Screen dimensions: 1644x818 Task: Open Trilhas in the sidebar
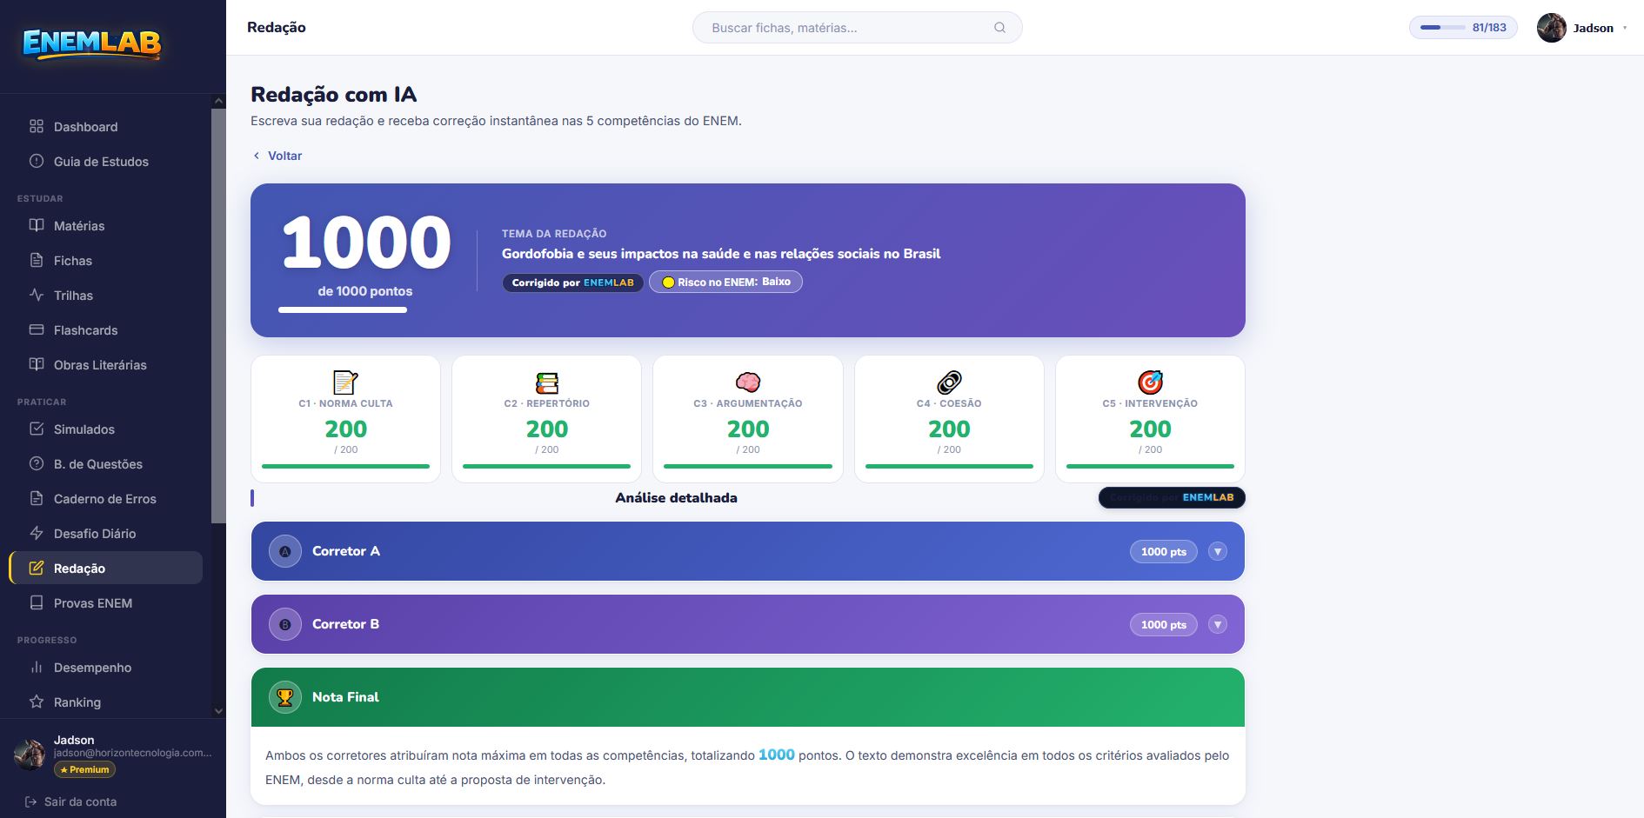tap(105, 295)
